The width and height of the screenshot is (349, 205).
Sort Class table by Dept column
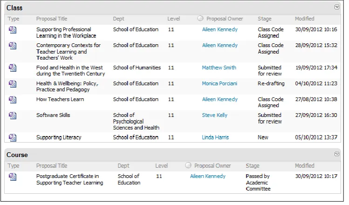119,19
